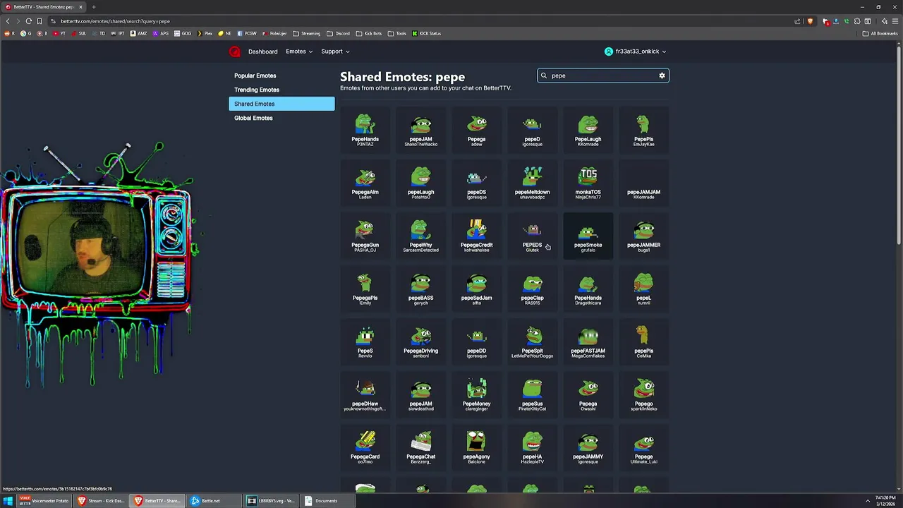Click the Windows Start button
Screen dimensions: 903x508
click(8, 501)
